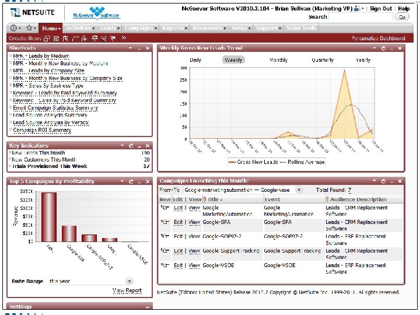Open the Sales Tools tab
The width and height of the screenshot is (420, 315).
pos(301,28)
